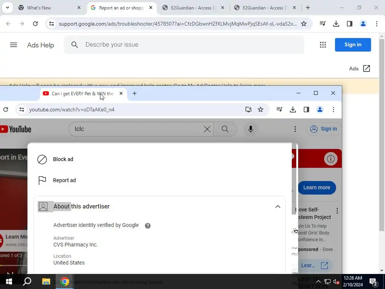Reload the YouTube page
Screen dimensions: 385x289
coord(6,110)
